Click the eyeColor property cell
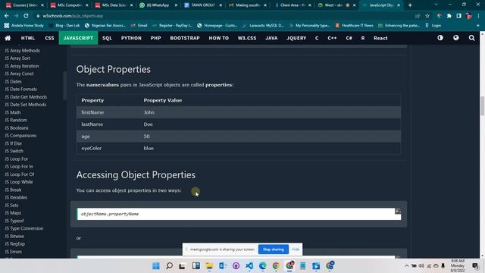The image size is (485, 273). [x=91, y=149]
